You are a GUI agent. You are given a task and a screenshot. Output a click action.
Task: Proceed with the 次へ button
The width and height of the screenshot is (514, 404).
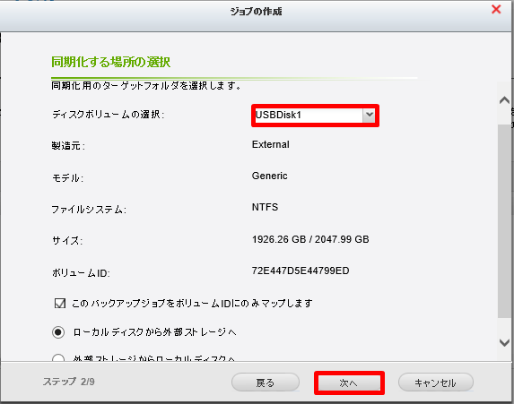click(x=349, y=383)
